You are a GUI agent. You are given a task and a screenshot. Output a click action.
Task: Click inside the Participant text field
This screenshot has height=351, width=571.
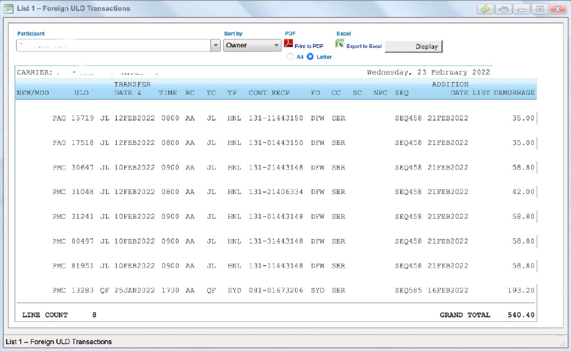113,46
